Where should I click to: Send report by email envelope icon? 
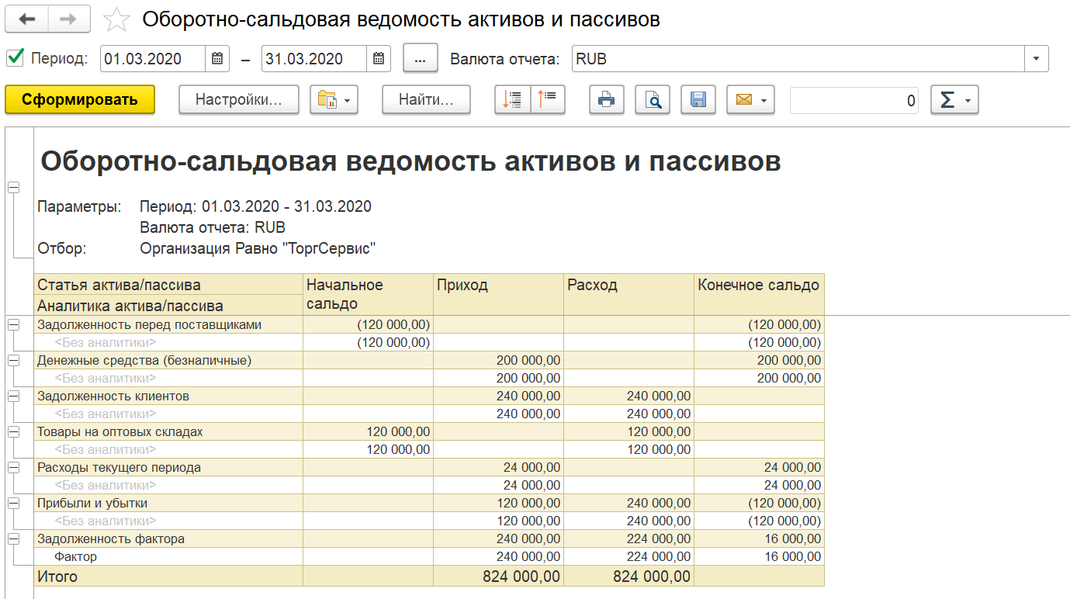(751, 100)
